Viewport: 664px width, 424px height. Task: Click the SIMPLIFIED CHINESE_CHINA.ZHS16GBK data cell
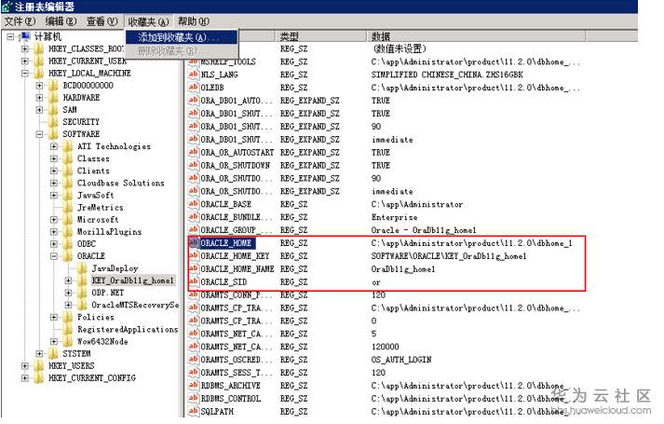tap(447, 75)
